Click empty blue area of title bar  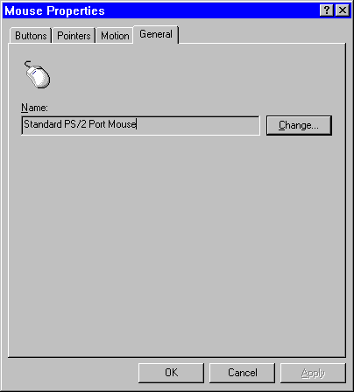point(210,10)
